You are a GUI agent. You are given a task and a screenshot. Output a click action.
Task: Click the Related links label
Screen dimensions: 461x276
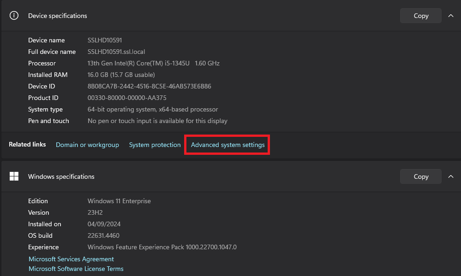27,145
